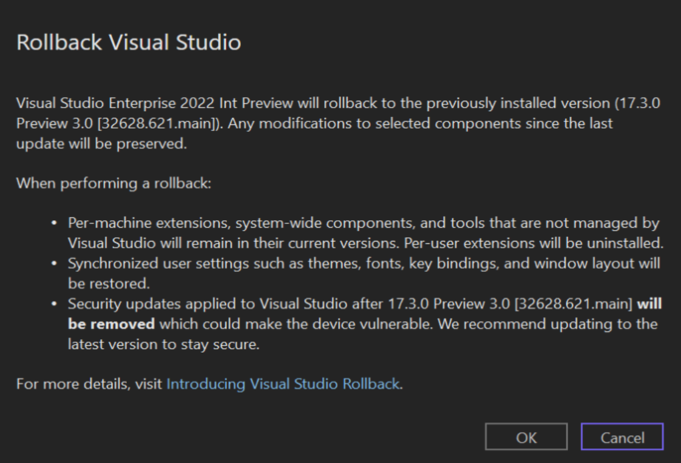Click the 'update will be preserved' text line
This screenshot has height=463, width=681.
click(101, 144)
